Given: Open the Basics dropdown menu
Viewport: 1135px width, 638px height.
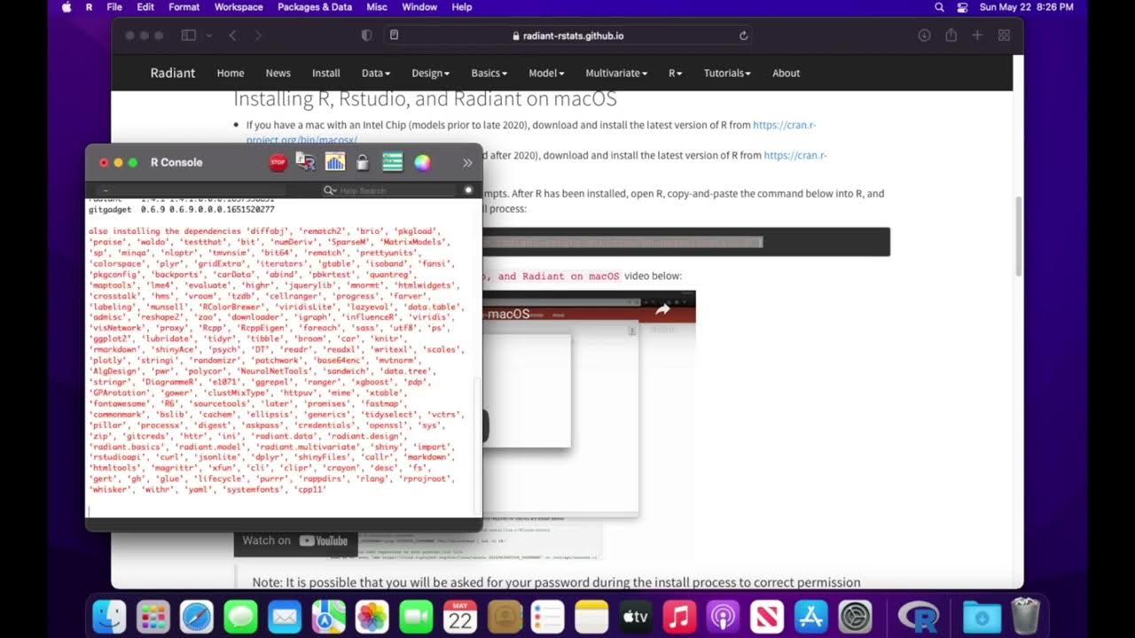Looking at the screenshot, I should (x=489, y=73).
